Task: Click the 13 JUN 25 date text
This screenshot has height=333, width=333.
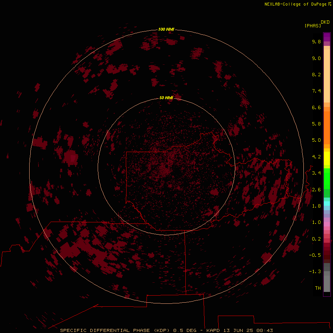Action: [x=238, y=330]
